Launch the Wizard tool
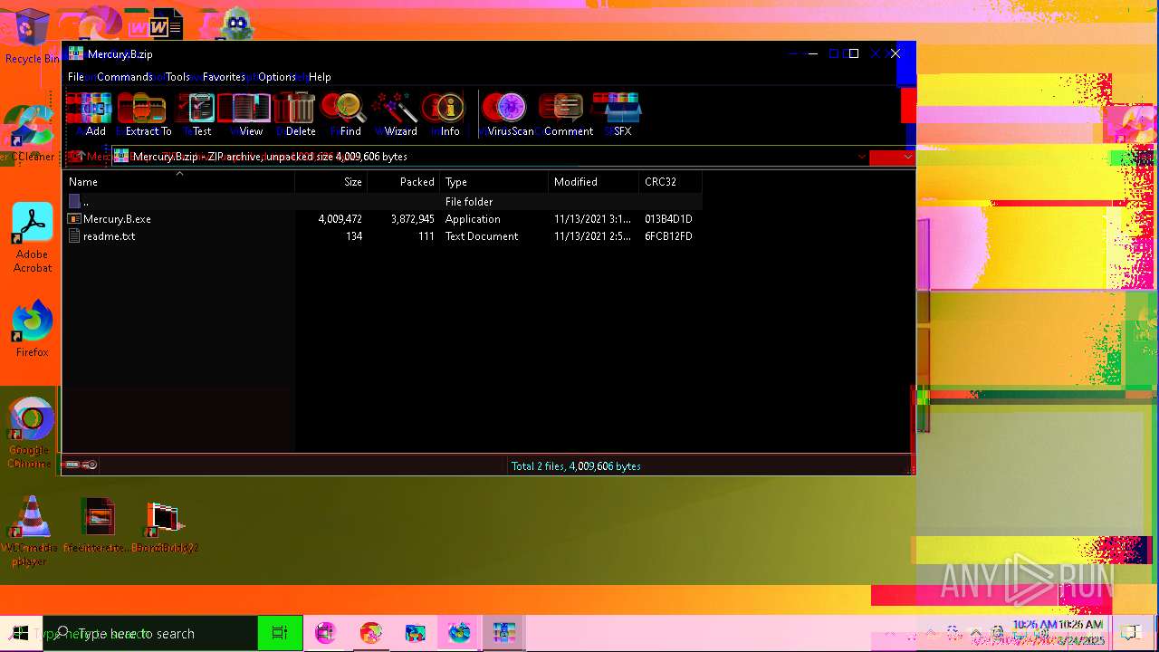Image resolution: width=1159 pixels, height=652 pixels. click(399, 115)
